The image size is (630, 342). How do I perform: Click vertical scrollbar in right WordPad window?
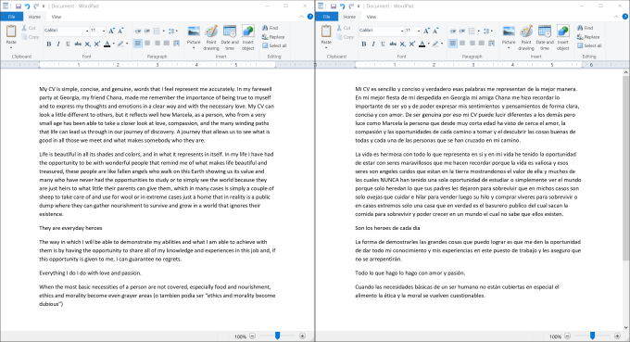click(626, 168)
